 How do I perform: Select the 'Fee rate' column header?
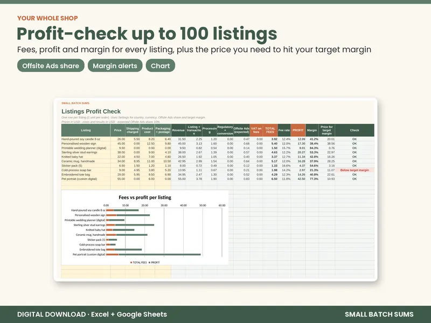[x=284, y=130]
